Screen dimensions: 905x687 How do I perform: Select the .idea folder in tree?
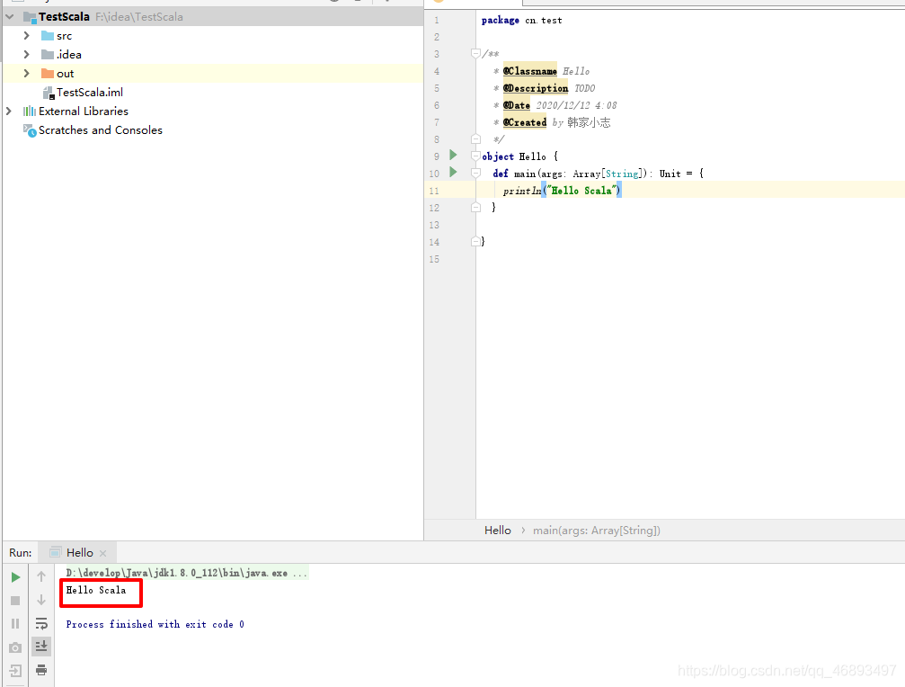pos(68,54)
